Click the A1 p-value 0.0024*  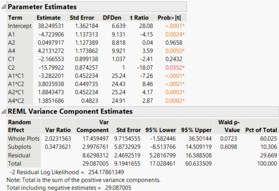point(175,35)
